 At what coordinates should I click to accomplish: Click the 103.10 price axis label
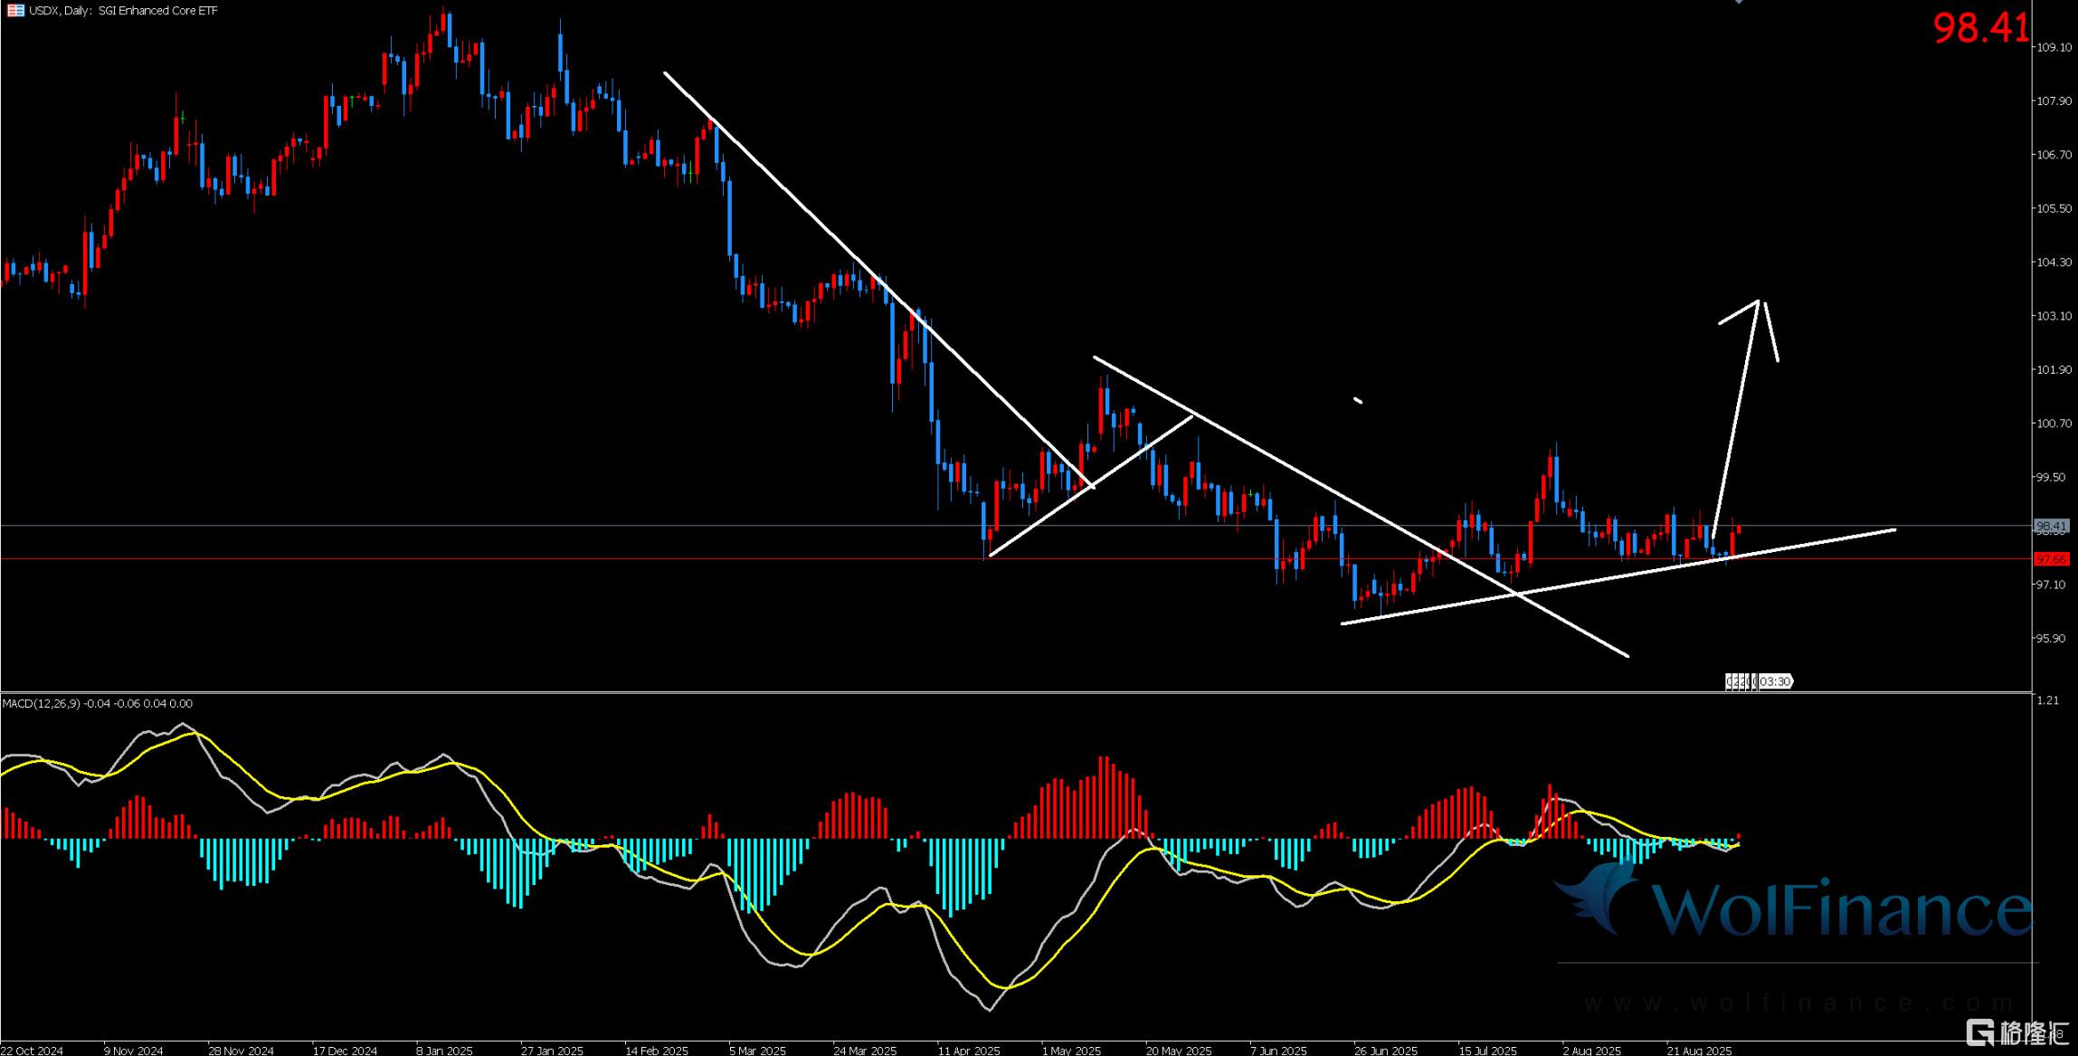pos(2054,316)
